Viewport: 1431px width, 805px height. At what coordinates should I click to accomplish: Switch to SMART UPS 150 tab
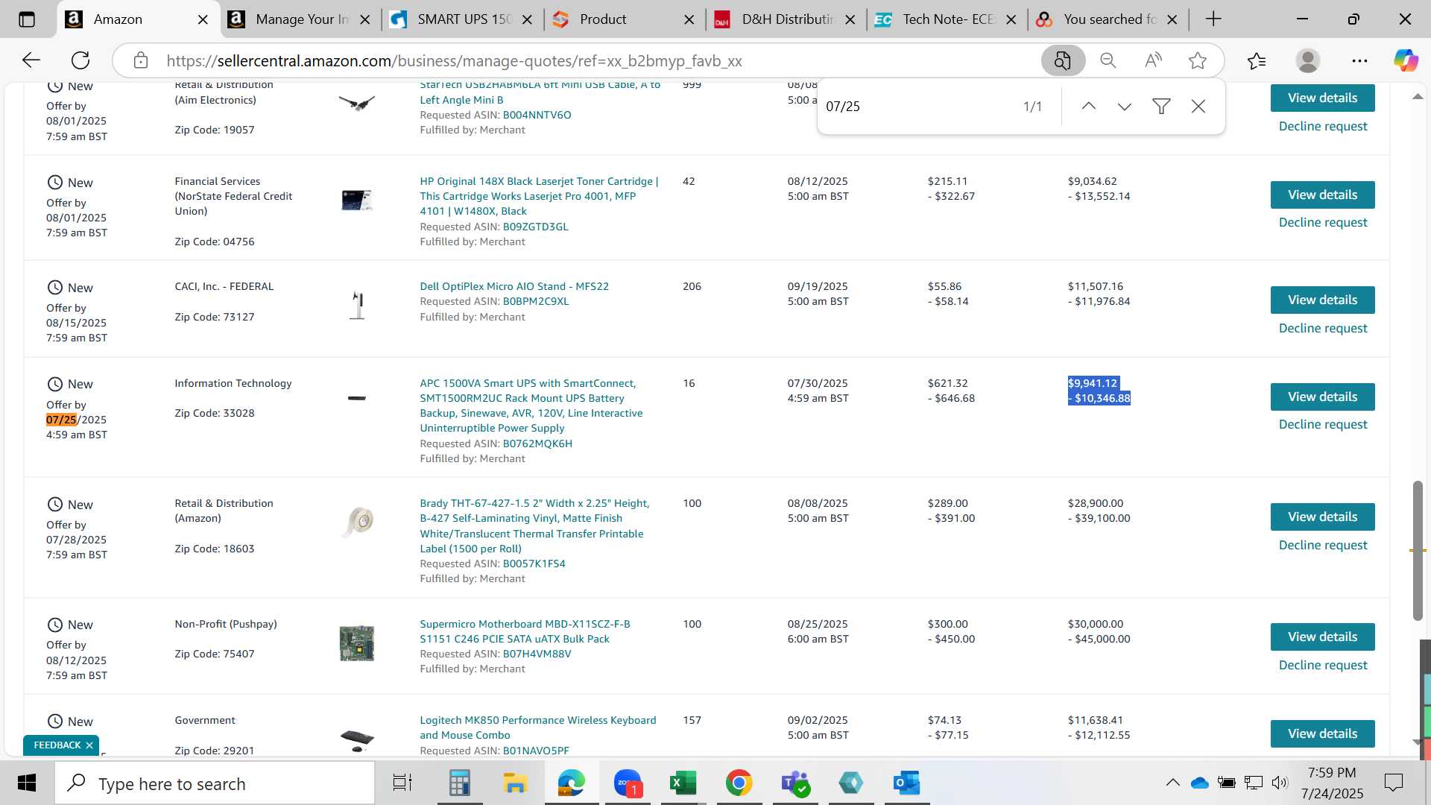[x=464, y=20]
